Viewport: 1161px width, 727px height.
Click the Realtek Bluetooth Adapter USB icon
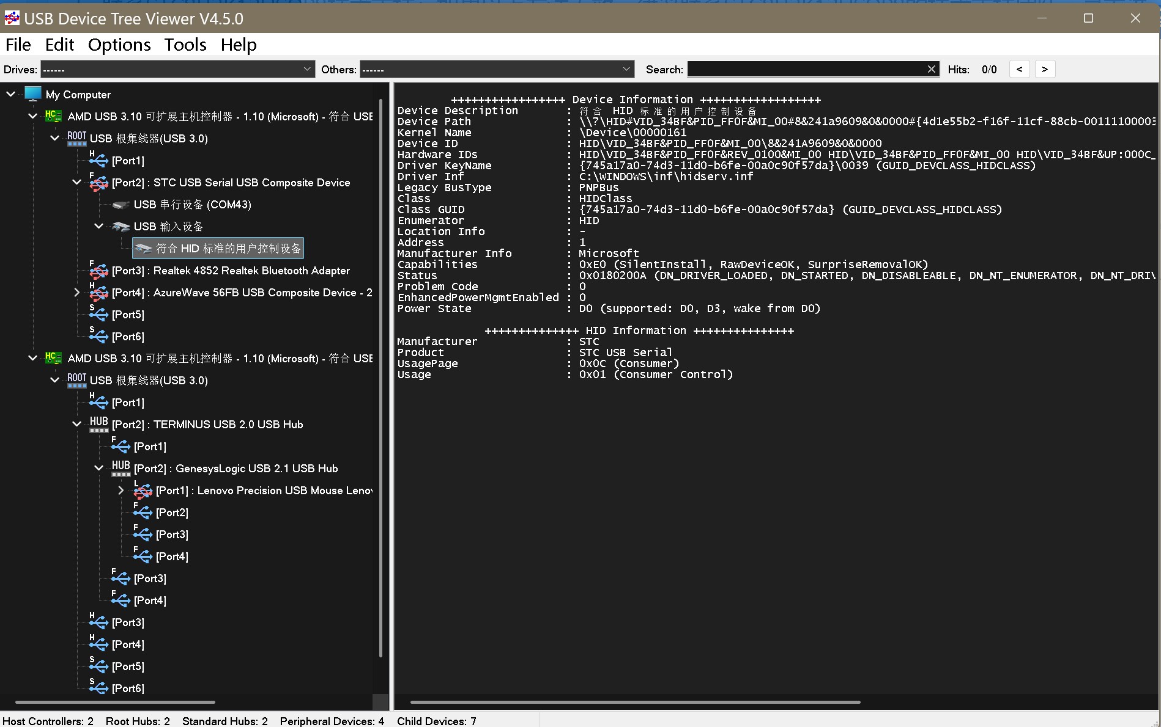click(x=98, y=270)
